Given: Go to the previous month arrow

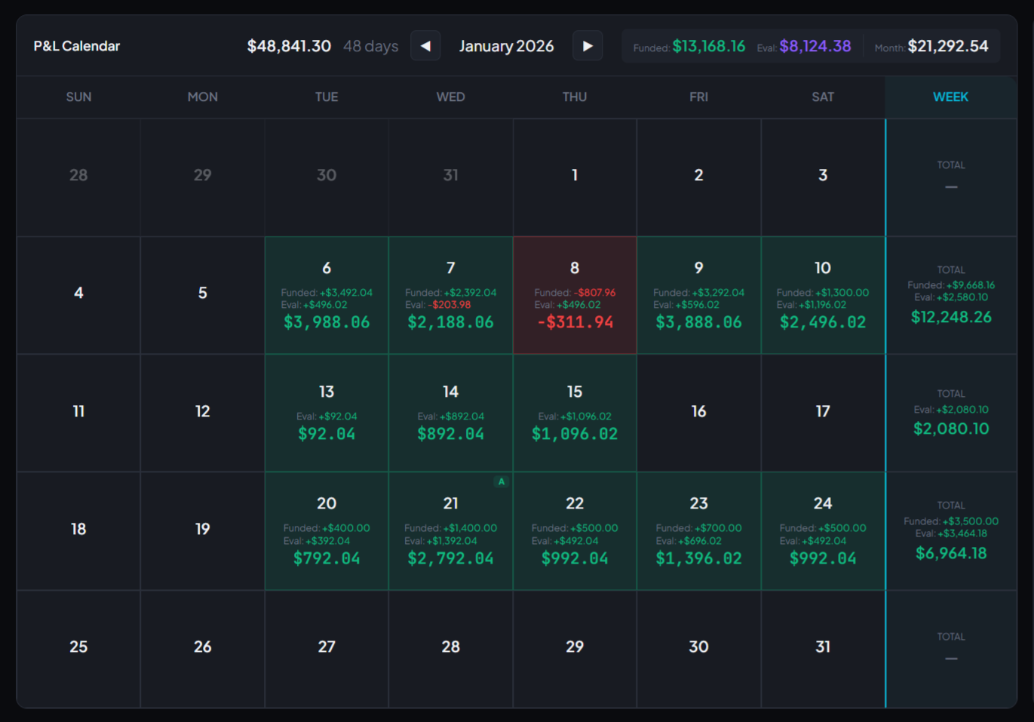Looking at the screenshot, I should [425, 46].
